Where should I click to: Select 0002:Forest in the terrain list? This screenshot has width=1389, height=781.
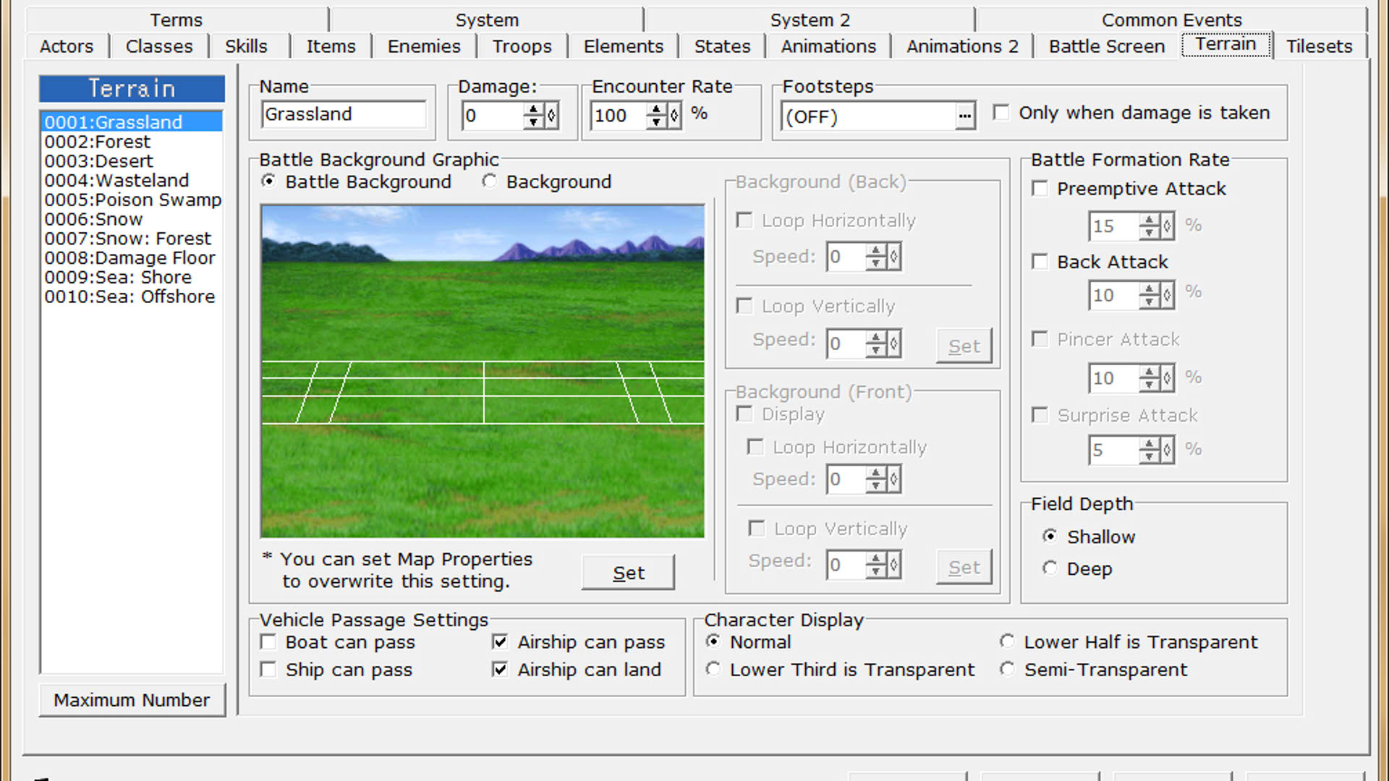click(x=132, y=142)
